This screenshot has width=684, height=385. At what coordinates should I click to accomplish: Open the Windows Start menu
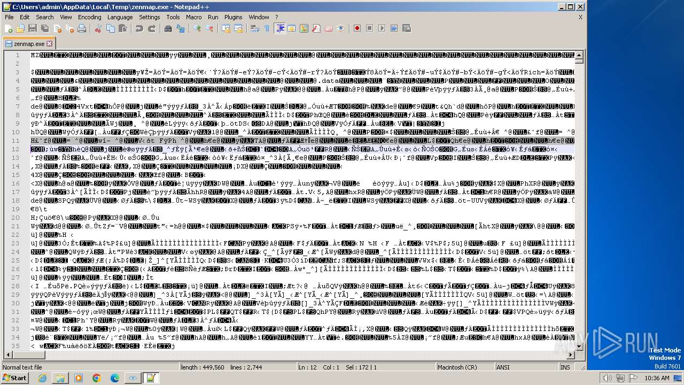[x=14, y=378]
